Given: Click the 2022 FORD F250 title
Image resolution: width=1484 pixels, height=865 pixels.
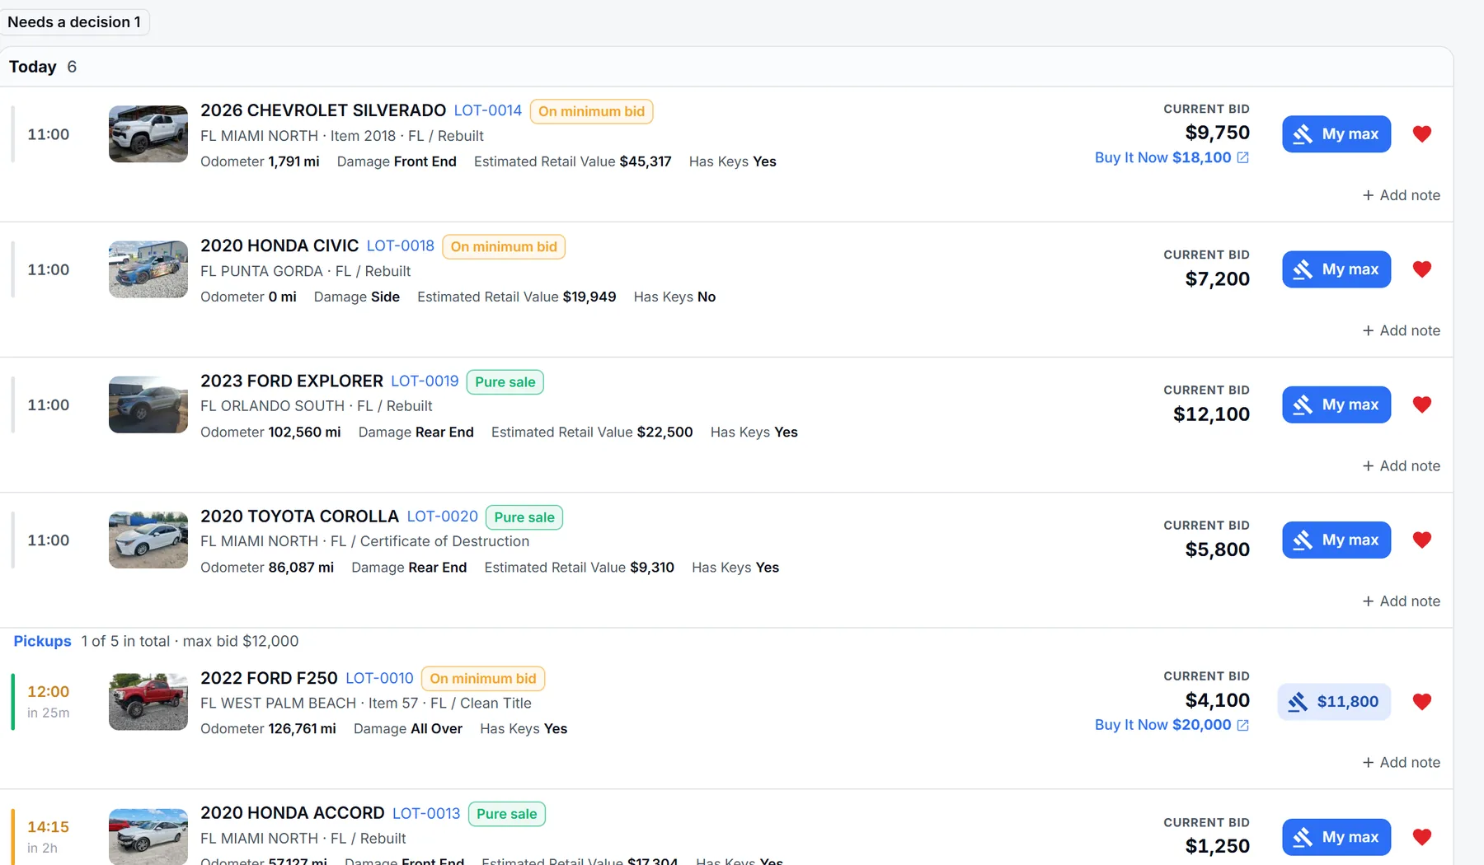Looking at the screenshot, I should (269, 678).
